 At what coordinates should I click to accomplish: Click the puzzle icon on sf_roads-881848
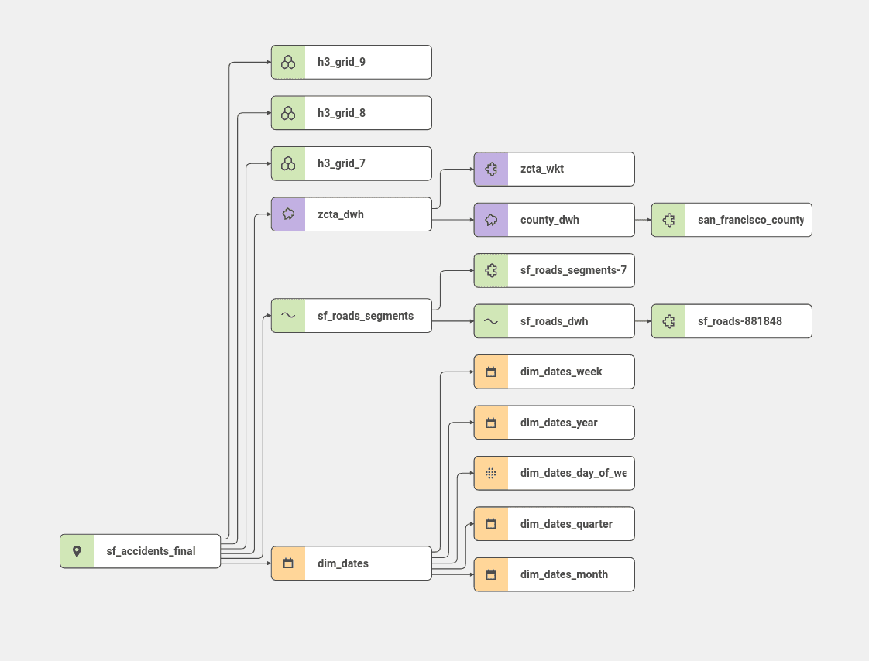[x=668, y=320]
